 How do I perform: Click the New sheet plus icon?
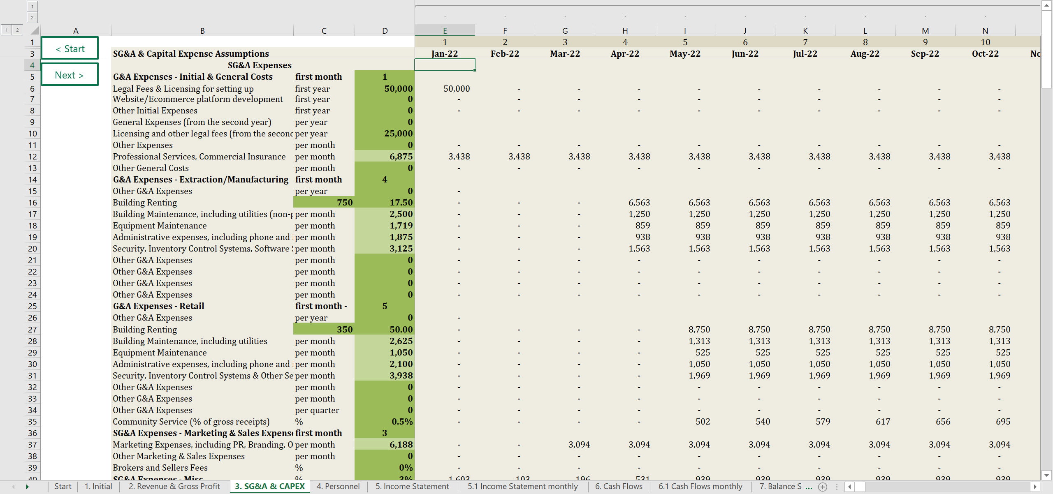(823, 487)
